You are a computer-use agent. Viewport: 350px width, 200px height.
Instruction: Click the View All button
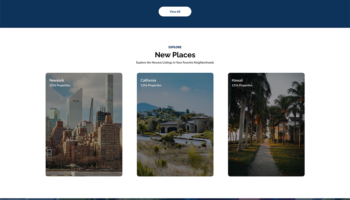point(175,12)
